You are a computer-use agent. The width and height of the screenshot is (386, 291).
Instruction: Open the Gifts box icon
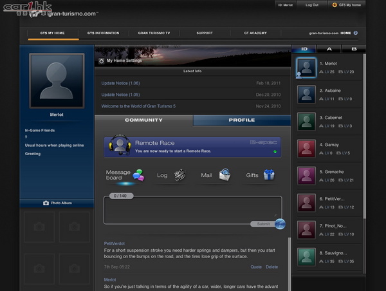coord(269,174)
